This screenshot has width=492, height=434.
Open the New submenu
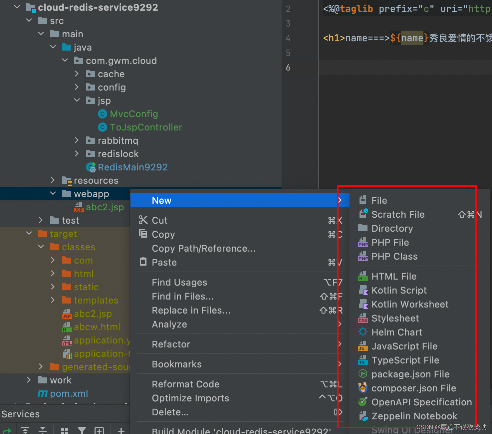click(240, 200)
